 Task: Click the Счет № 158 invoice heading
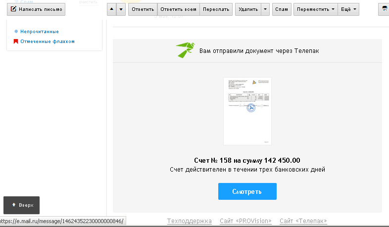point(247,160)
